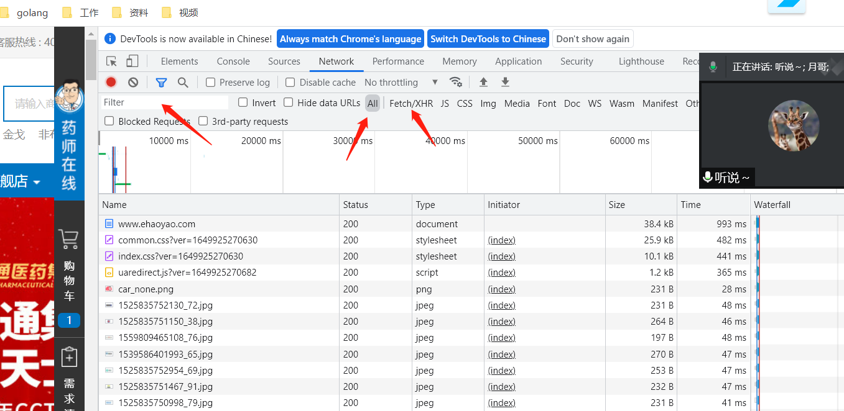The height and width of the screenshot is (411, 844).
Task: Click the (index) initiator link for car_none.png
Action: [x=501, y=289]
